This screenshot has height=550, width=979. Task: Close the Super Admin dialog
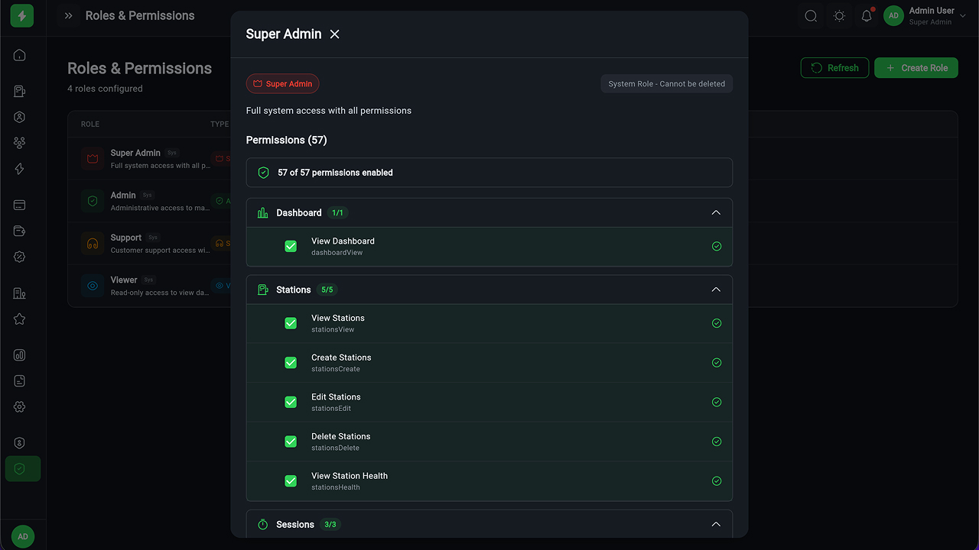pyautogui.click(x=334, y=34)
